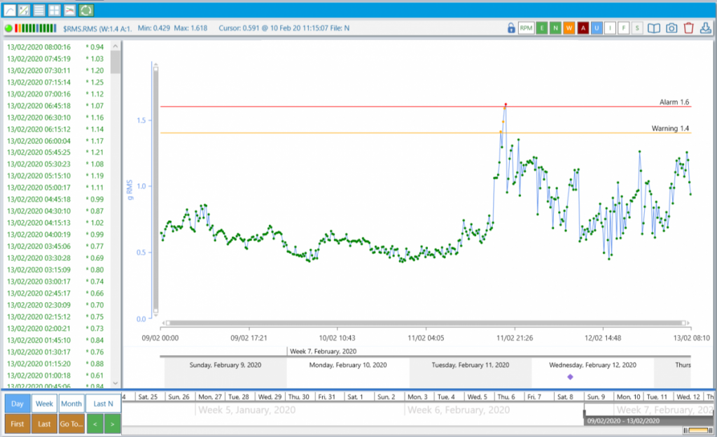Toggle the orange W warning filter
This screenshot has height=437, width=717.
[x=569, y=28]
